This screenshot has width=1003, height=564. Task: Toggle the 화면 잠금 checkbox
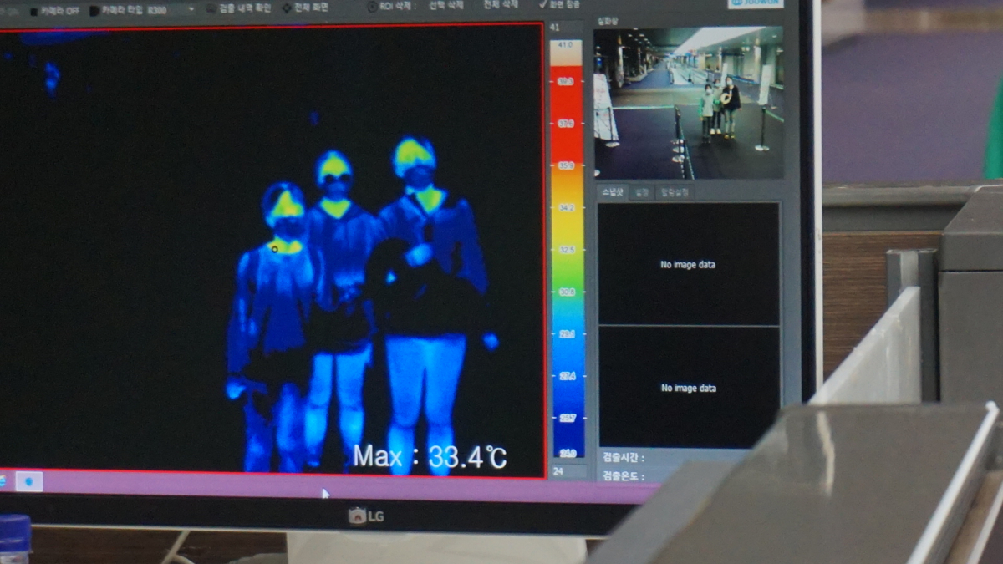pyautogui.click(x=560, y=4)
